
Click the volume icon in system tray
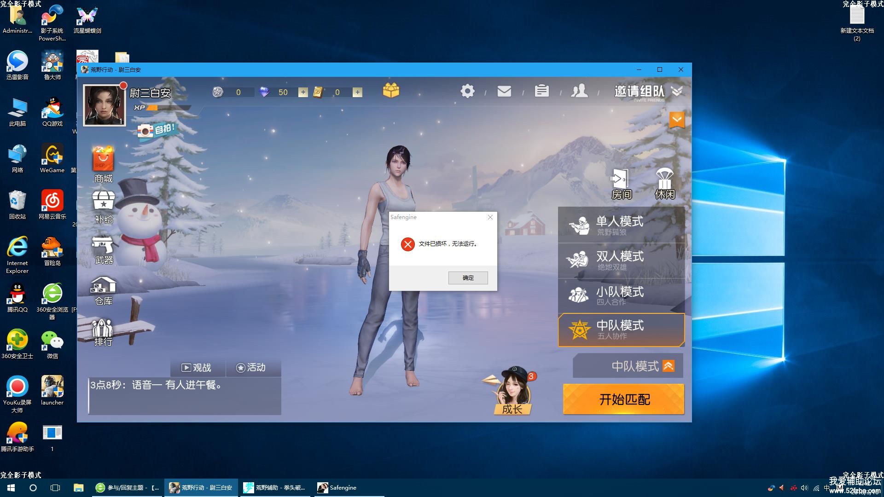[x=804, y=488]
